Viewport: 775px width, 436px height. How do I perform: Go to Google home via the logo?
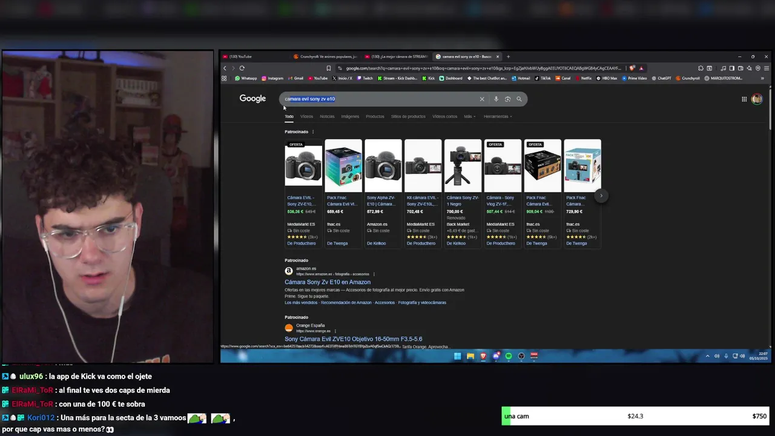(252, 99)
